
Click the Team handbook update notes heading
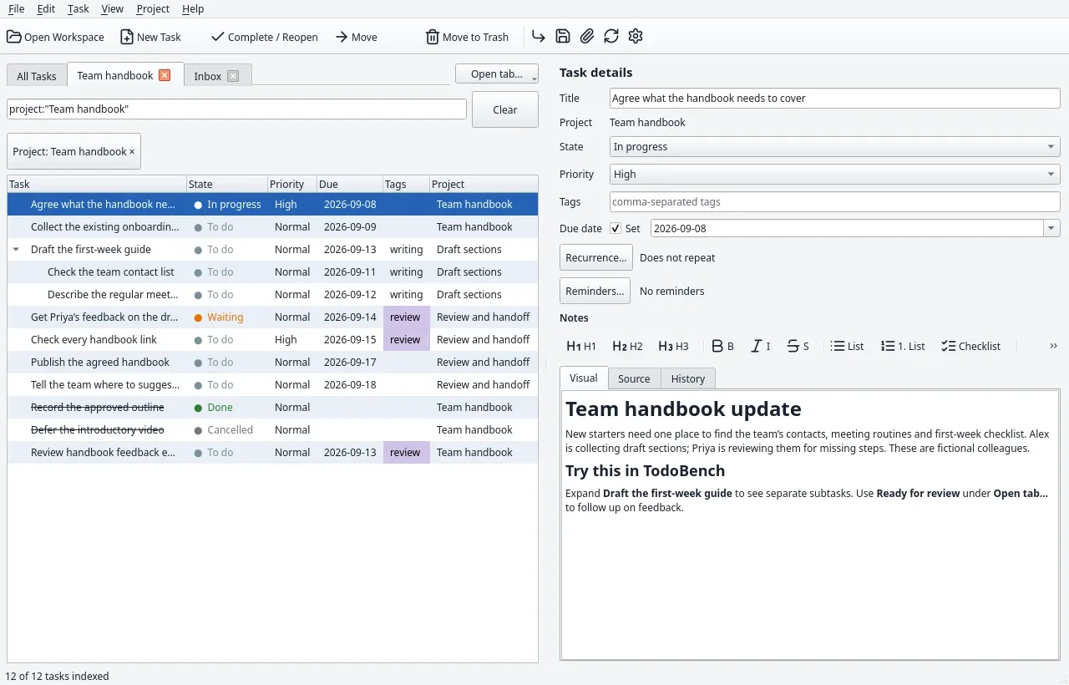tap(683, 408)
